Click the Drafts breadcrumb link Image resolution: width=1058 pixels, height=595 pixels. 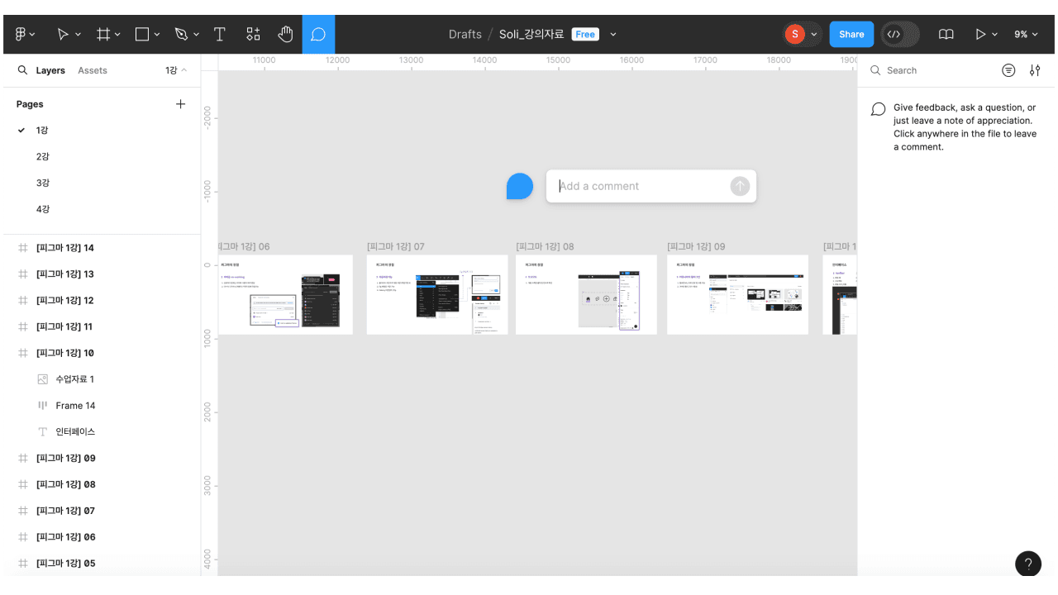pos(465,35)
